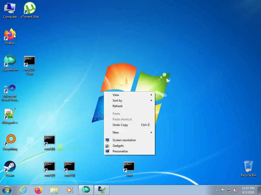Select the Supermium desktop shortcut
The image size is (261, 195).
tap(10, 63)
